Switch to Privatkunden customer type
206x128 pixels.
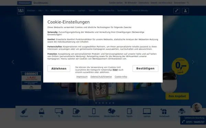(24, 3)
